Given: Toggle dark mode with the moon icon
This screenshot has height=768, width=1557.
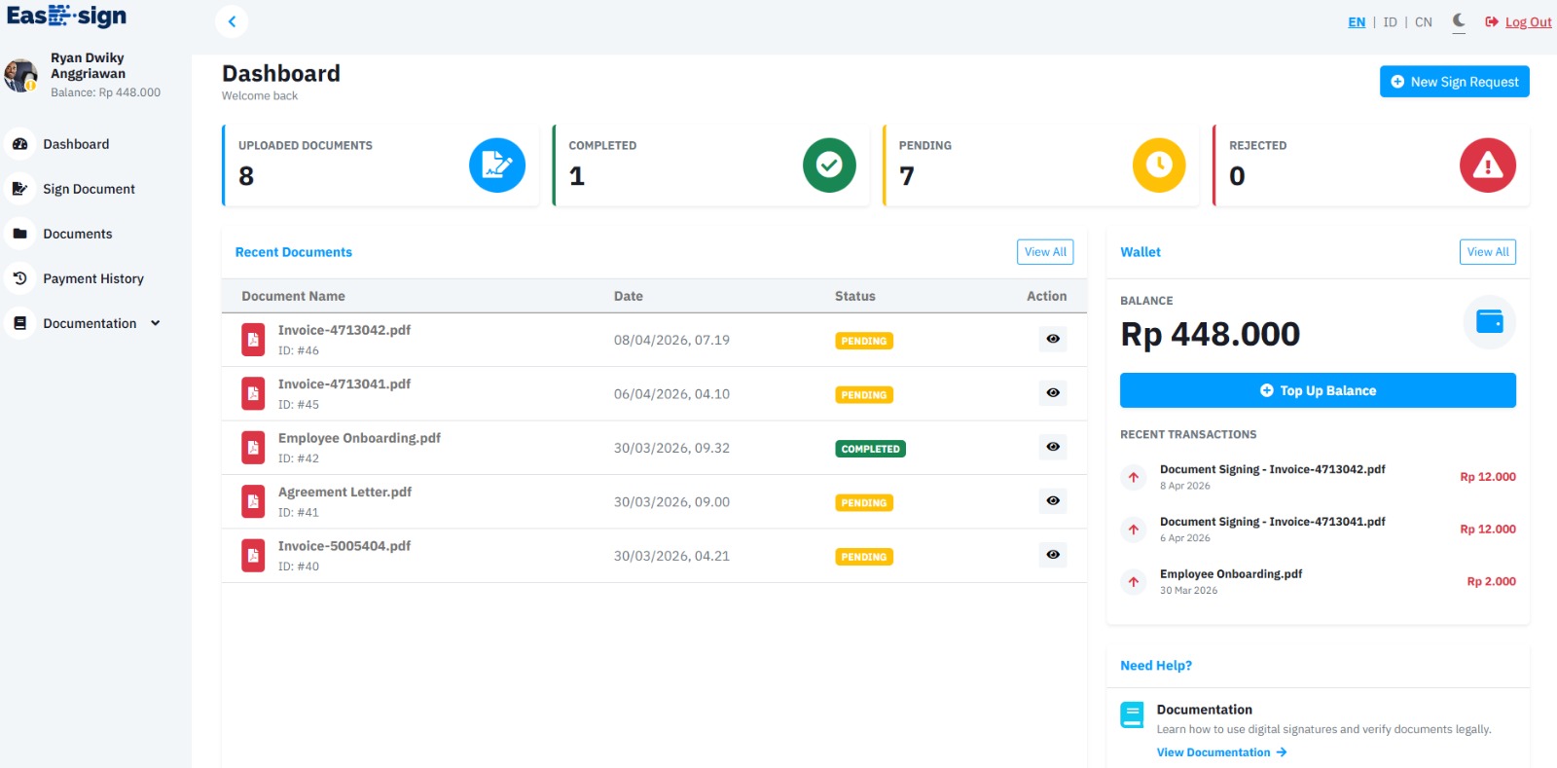Looking at the screenshot, I should (1458, 20).
